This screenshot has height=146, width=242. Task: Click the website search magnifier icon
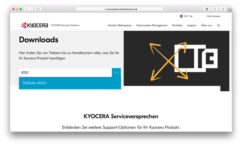(218, 25)
